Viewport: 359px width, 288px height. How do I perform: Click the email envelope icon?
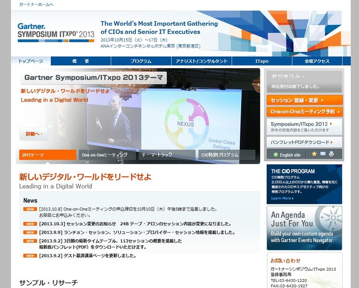pyautogui.click(x=323, y=154)
